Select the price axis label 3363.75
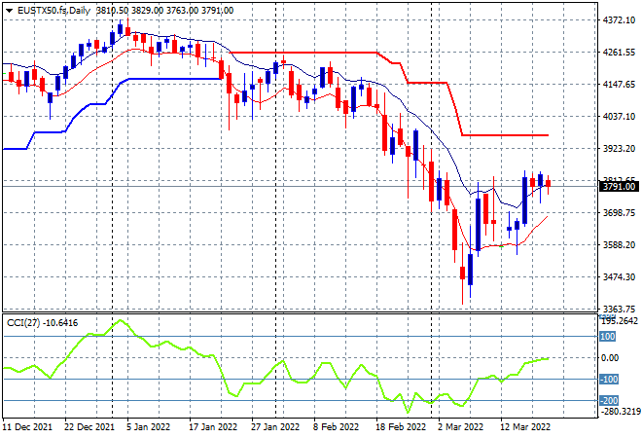Screen dimensions: 642x438 619,309
